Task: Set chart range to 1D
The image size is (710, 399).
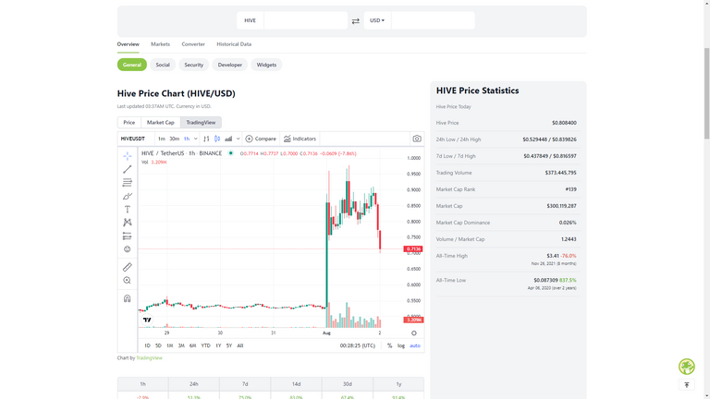Action: click(x=147, y=345)
